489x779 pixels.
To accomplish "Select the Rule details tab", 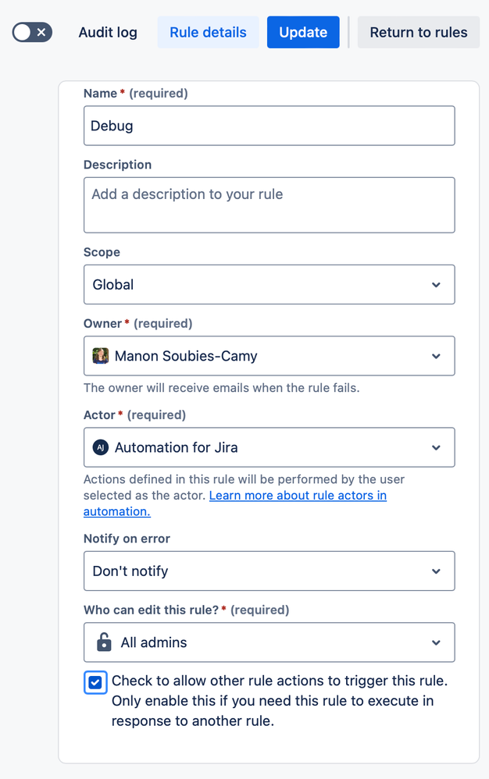I will (x=208, y=32).
